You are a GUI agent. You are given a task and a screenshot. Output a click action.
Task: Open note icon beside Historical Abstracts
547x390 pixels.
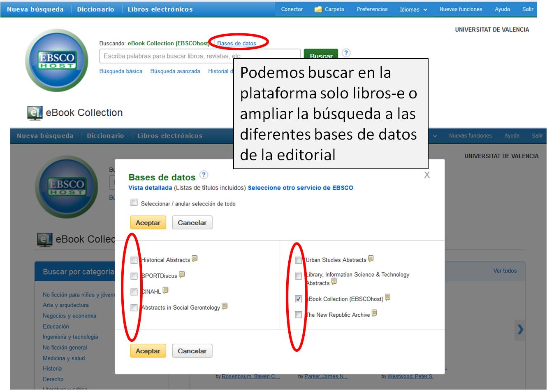point(195,259)
